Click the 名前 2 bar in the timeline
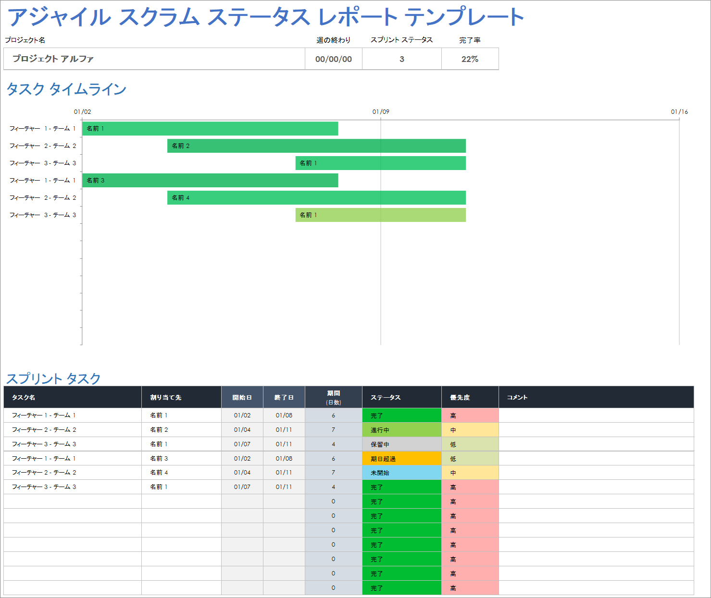711x598 pixels. (316, 146)
